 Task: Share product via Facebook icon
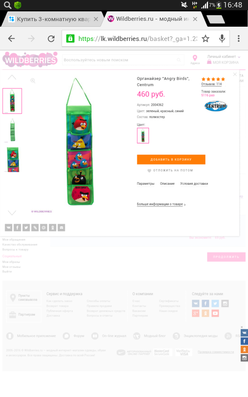pyautogui.click(x=17, y=228)
